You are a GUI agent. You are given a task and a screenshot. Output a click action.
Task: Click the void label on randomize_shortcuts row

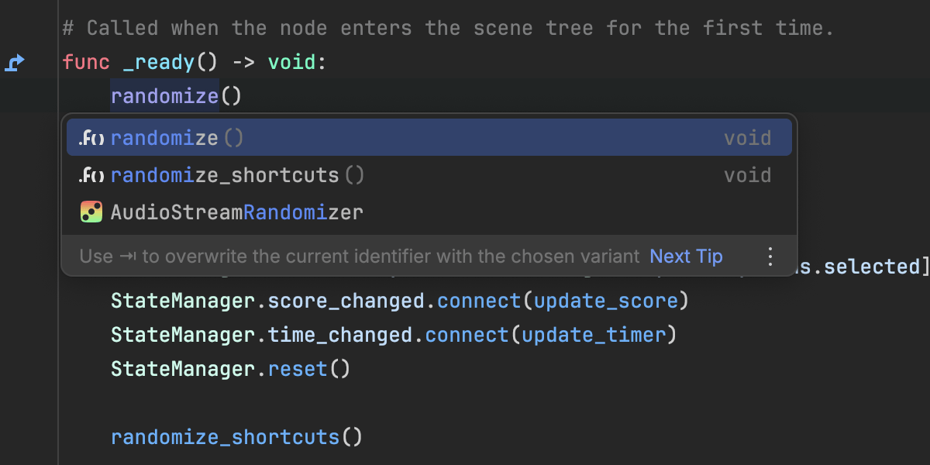pos(748,175)
